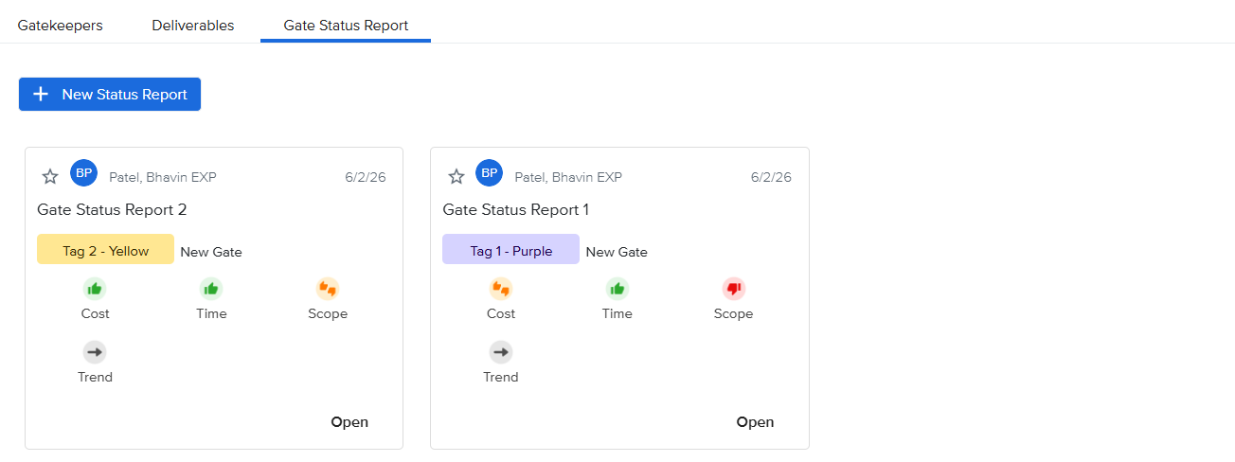Switch to the Gatekeepers tab
Screen dimensions: 1235x462
pyautogui.click(x=61, y=26)
